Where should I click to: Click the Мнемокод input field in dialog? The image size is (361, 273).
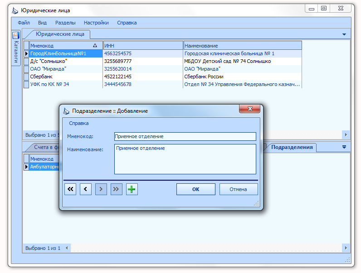point(185,136)
